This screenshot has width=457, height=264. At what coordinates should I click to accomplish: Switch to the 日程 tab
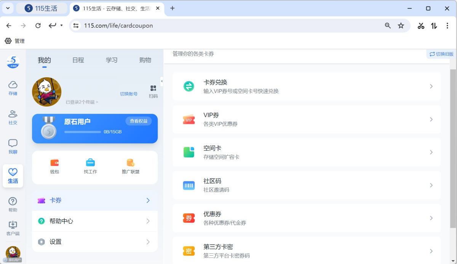pos(78,60)
